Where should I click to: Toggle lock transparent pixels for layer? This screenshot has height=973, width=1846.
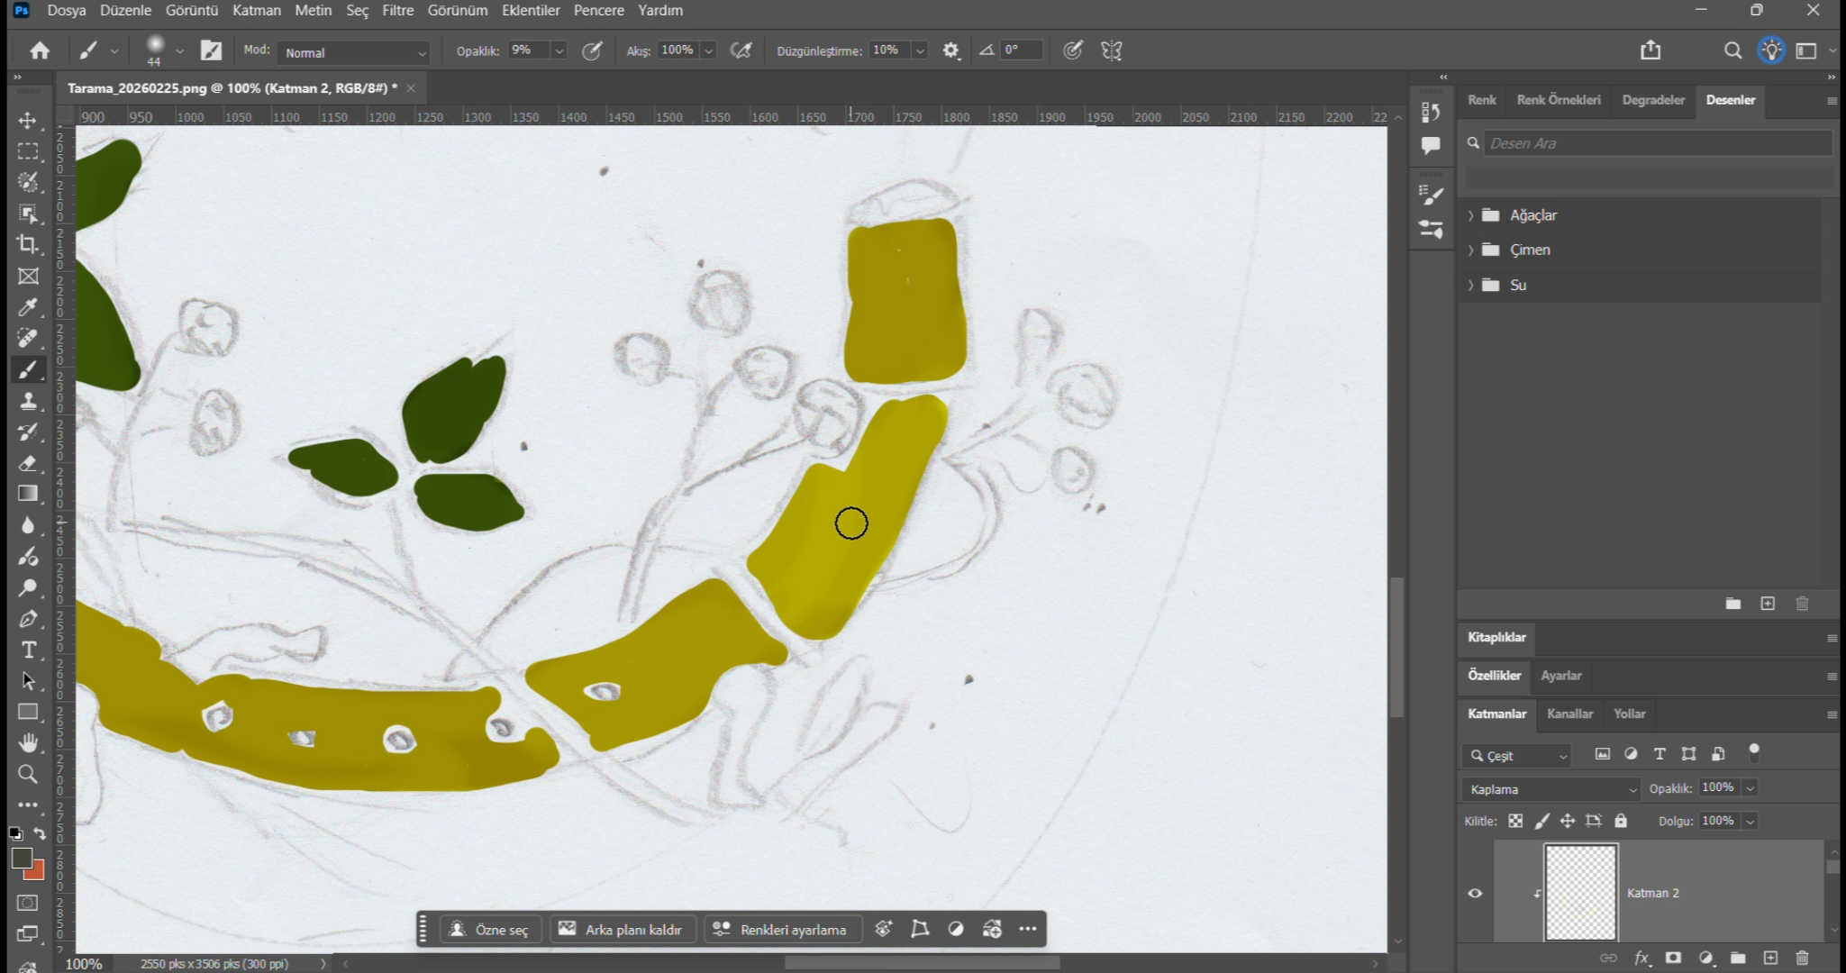[1515, 821]
